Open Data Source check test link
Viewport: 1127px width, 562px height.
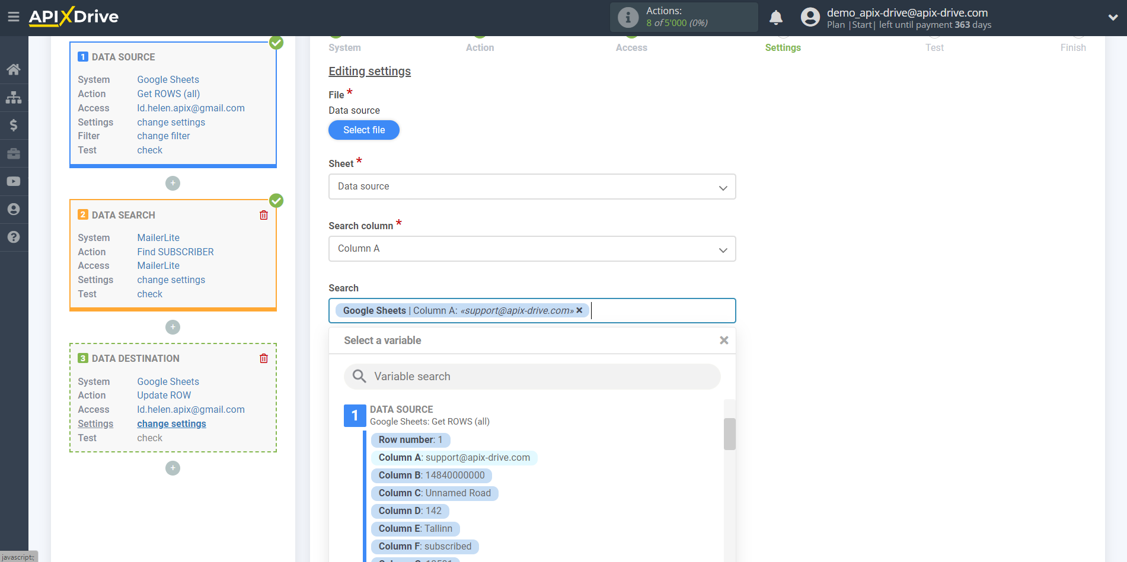click(149, 150)
